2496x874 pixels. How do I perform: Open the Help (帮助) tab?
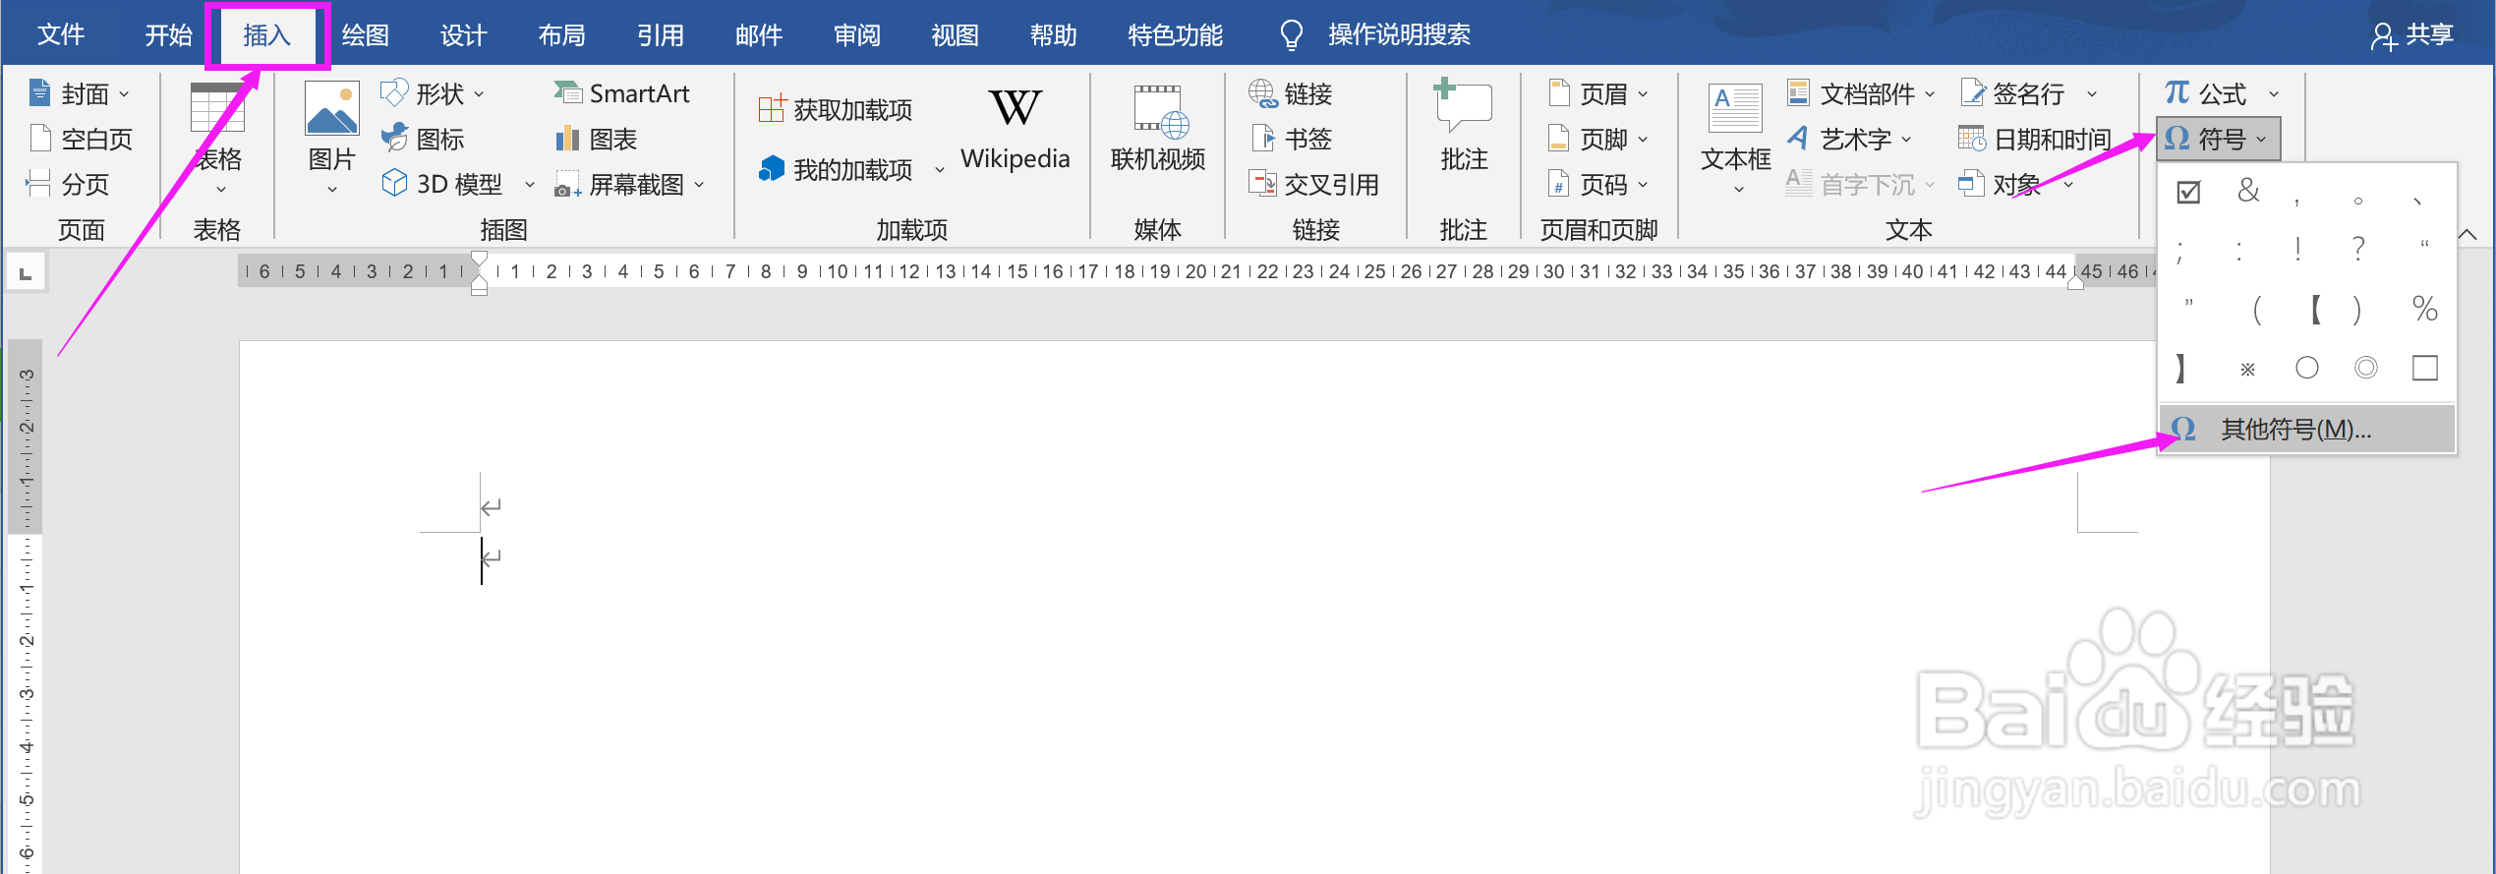pos(1054,35)
